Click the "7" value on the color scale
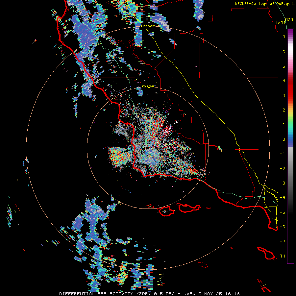Image resolution: width=296 pixels, height=296 pixels. point(284,37)
